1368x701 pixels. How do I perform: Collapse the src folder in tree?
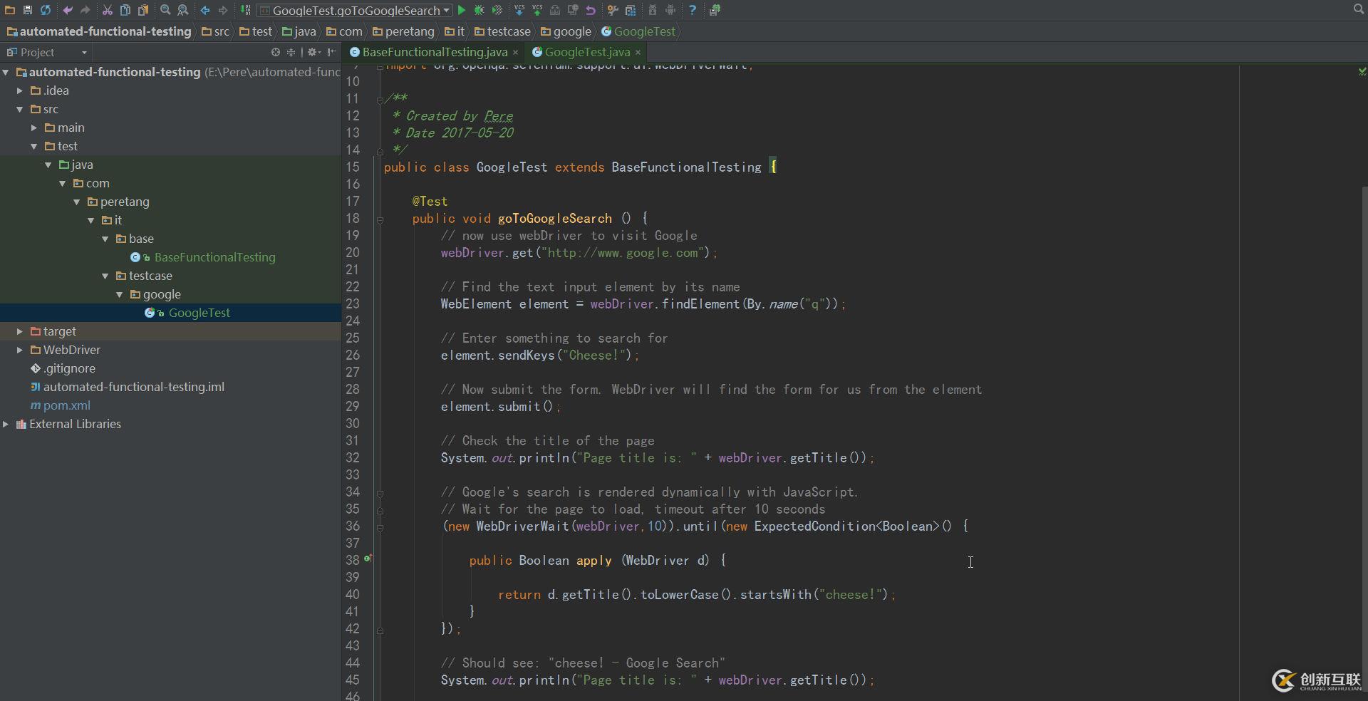20,109
